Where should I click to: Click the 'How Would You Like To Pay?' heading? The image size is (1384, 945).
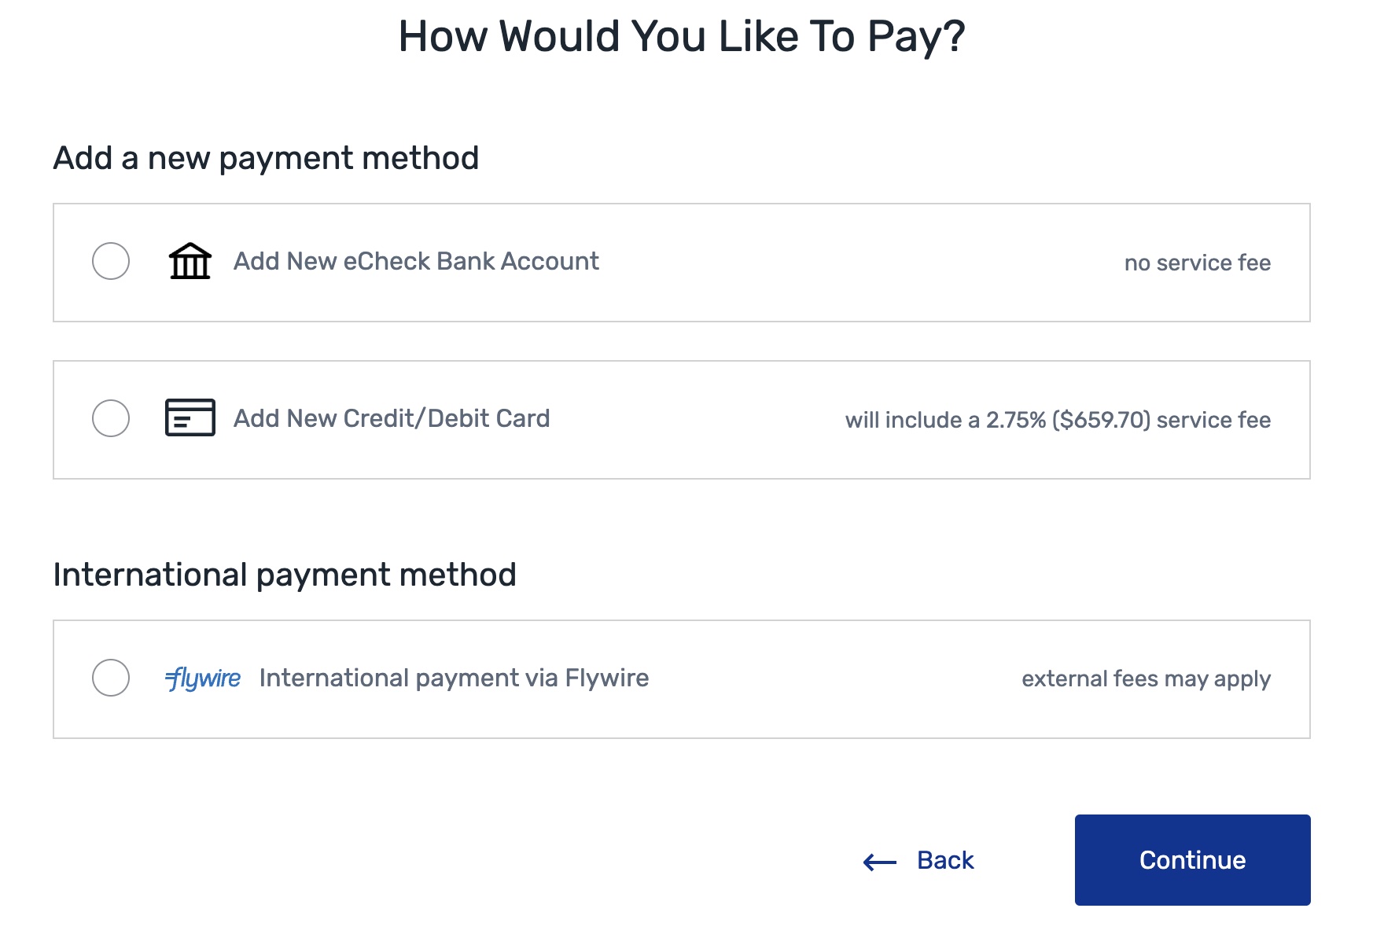(x=682, y=37)
